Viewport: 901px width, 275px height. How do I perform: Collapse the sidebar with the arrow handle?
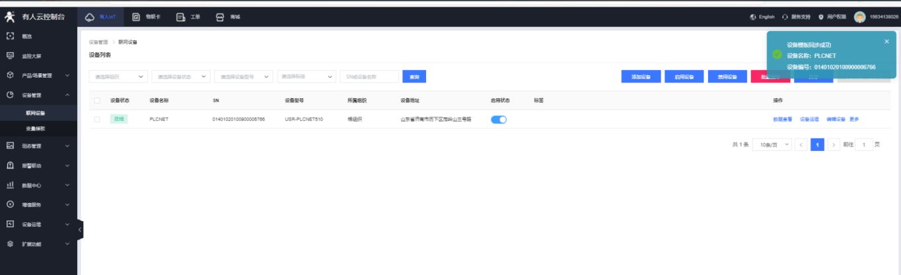(80, 229)
